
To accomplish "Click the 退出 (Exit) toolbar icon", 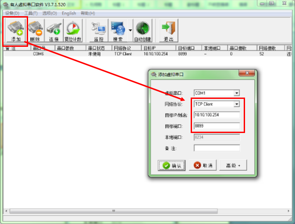I will [x=168, y=31].
